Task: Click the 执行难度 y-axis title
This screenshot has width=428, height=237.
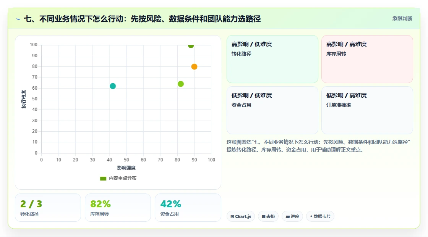Action: pyautogui.click(x=24, y=99)
